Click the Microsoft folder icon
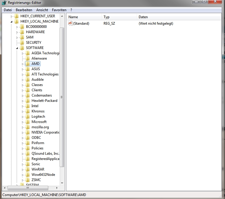Viewport: 225px width, 199px height. [28, 122]
